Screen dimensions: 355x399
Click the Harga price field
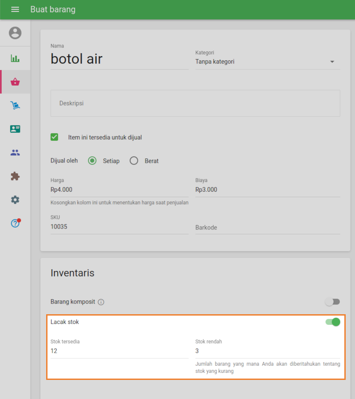119,190
